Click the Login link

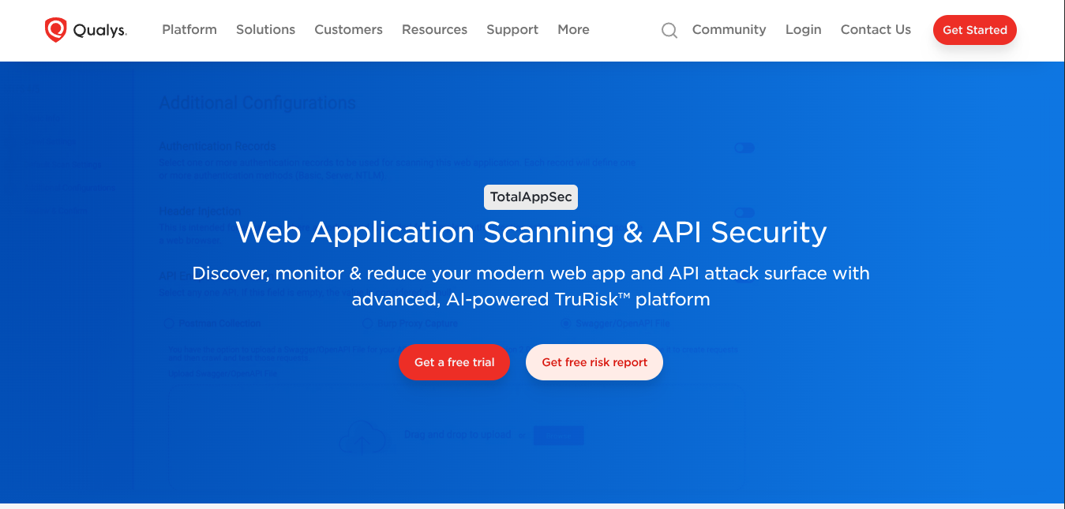point(803,29)
